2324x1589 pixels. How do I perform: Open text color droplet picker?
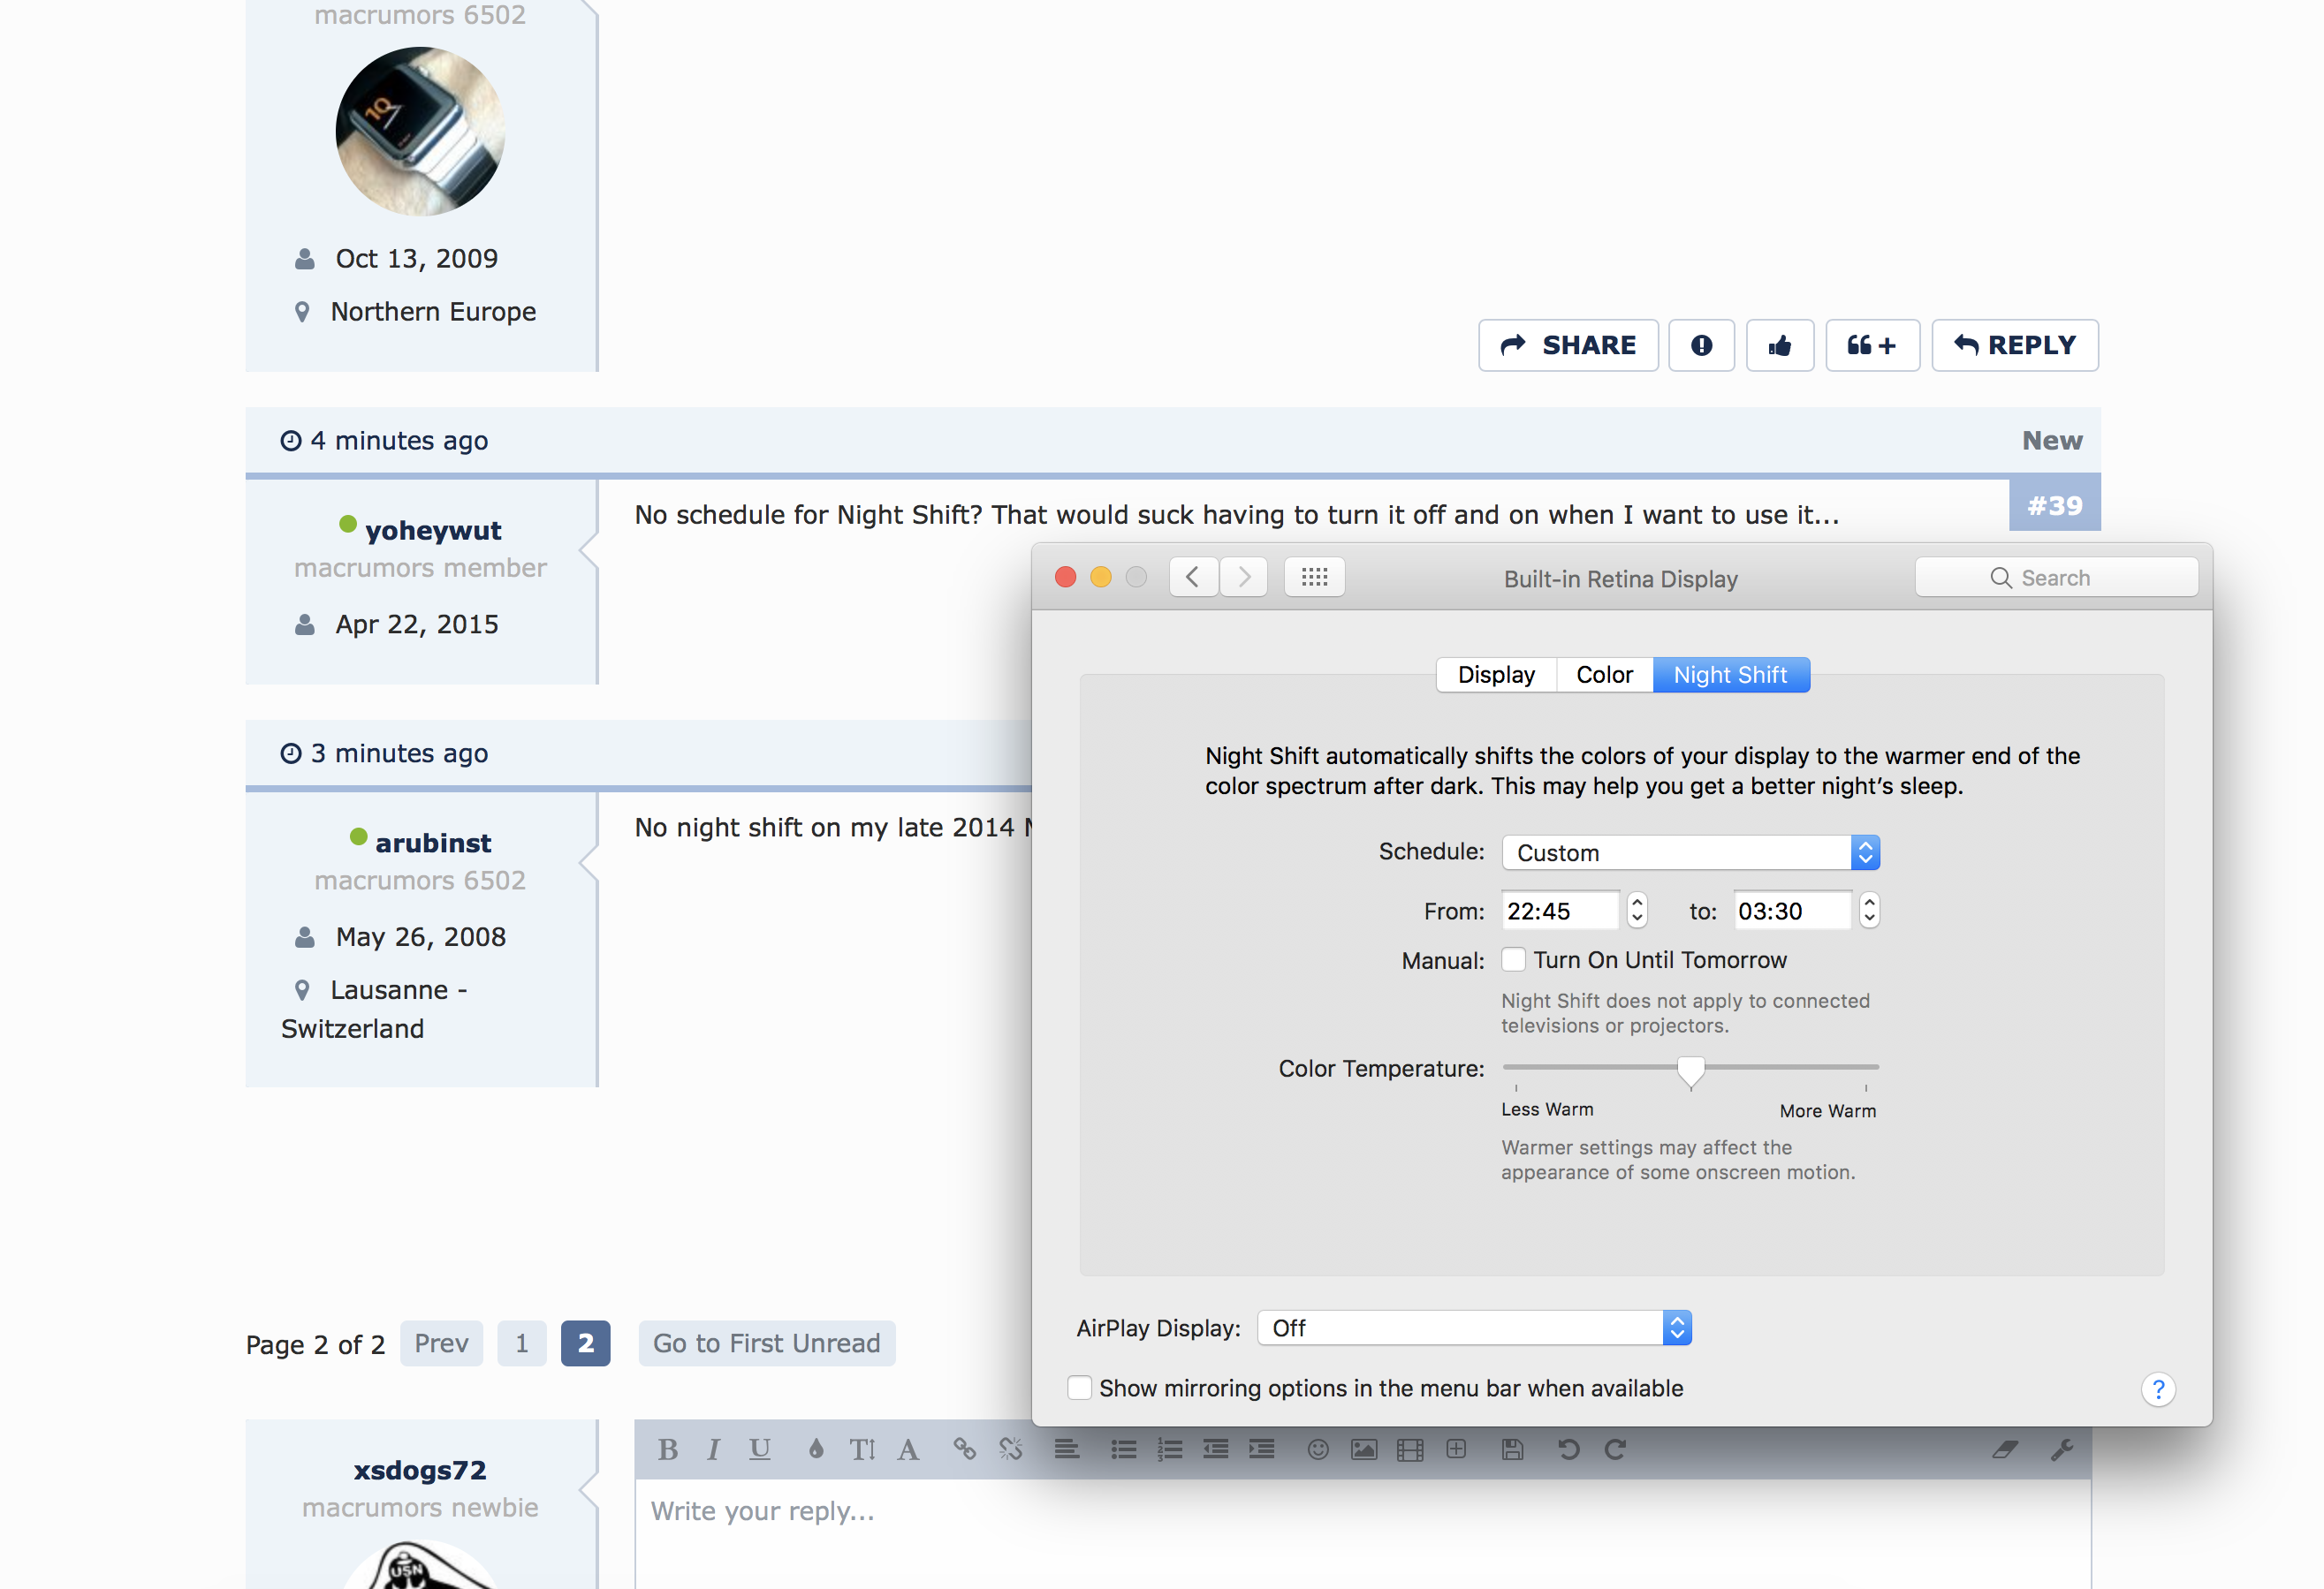816,1449
